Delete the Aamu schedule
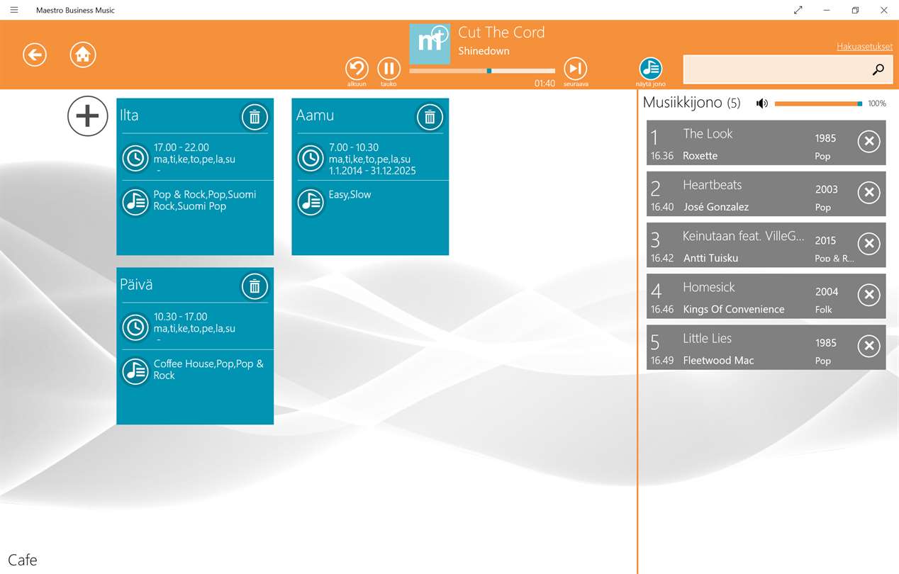Image resolution: width=899 pixels, height=574 pixels. (x=430, y=117)
